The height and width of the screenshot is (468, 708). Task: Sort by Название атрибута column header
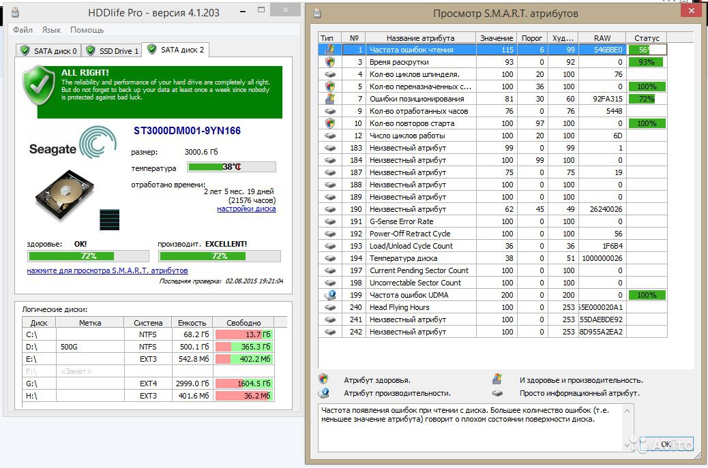420,38
